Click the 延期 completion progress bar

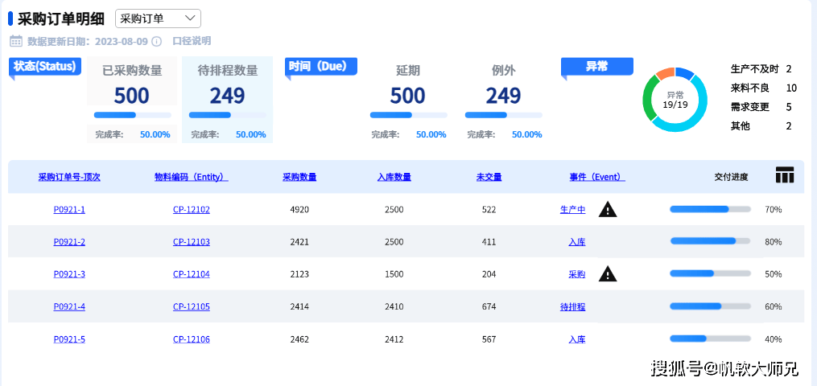click(x=409, y=115)
